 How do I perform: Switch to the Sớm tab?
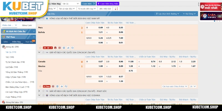(x=6, y=42)
